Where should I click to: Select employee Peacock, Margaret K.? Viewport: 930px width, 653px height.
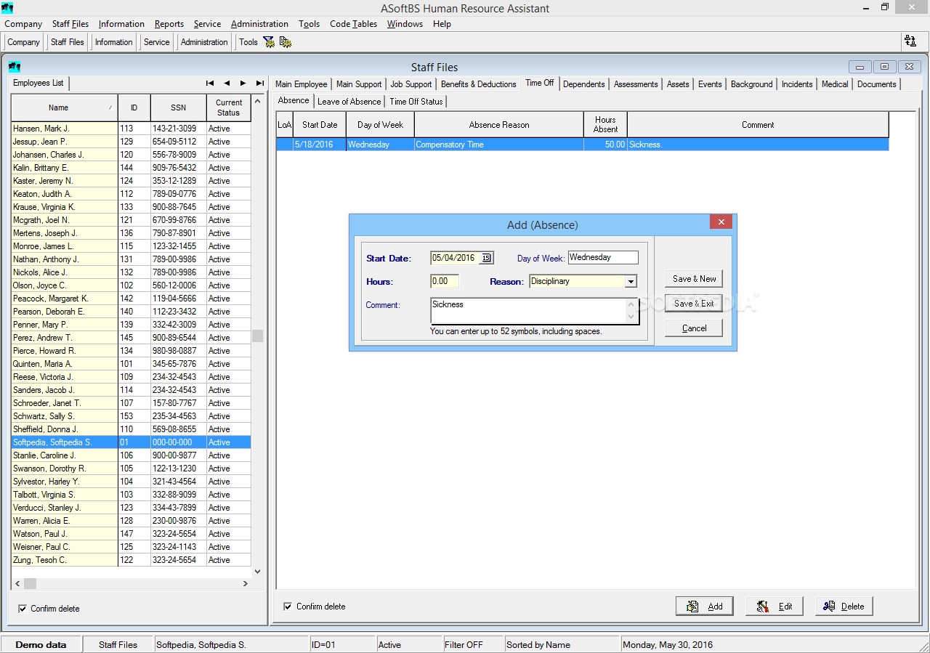[x=131, y=299]
